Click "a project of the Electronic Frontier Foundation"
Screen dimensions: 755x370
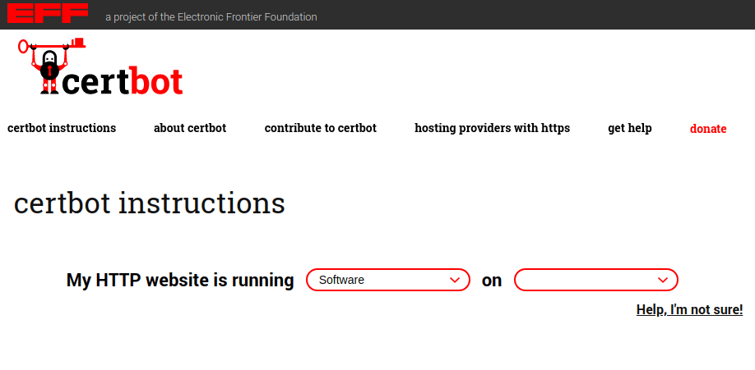[x=211, y=16]
